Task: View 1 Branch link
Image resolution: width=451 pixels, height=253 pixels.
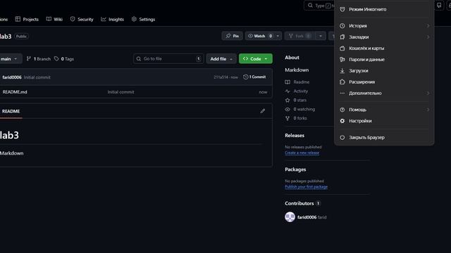Action: click(x=39, y=59)
